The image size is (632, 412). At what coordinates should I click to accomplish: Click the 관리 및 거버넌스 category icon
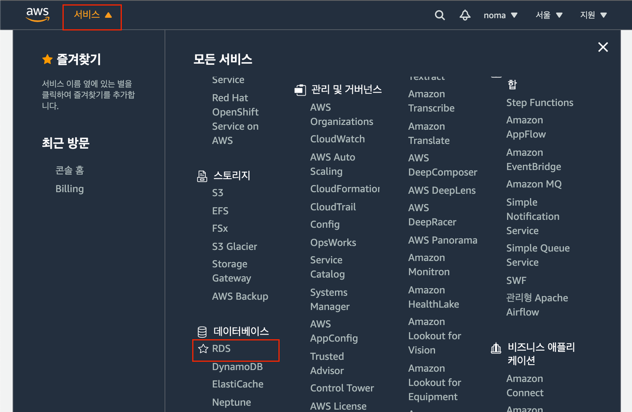(300, 89)
